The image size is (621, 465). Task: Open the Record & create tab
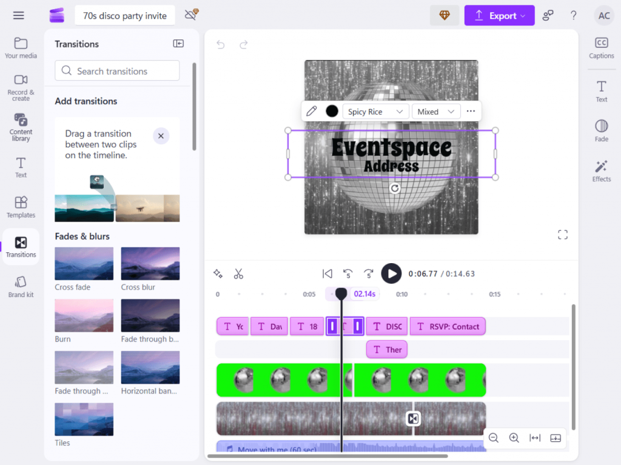click(x=21, y=87)
